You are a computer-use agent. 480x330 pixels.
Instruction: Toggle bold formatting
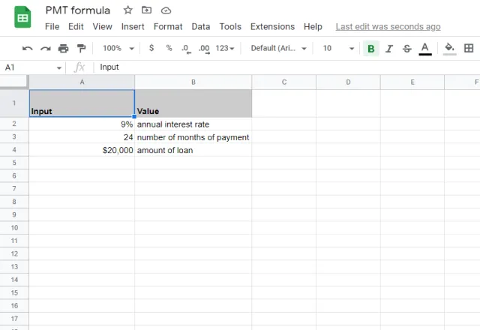click(371, 48)
